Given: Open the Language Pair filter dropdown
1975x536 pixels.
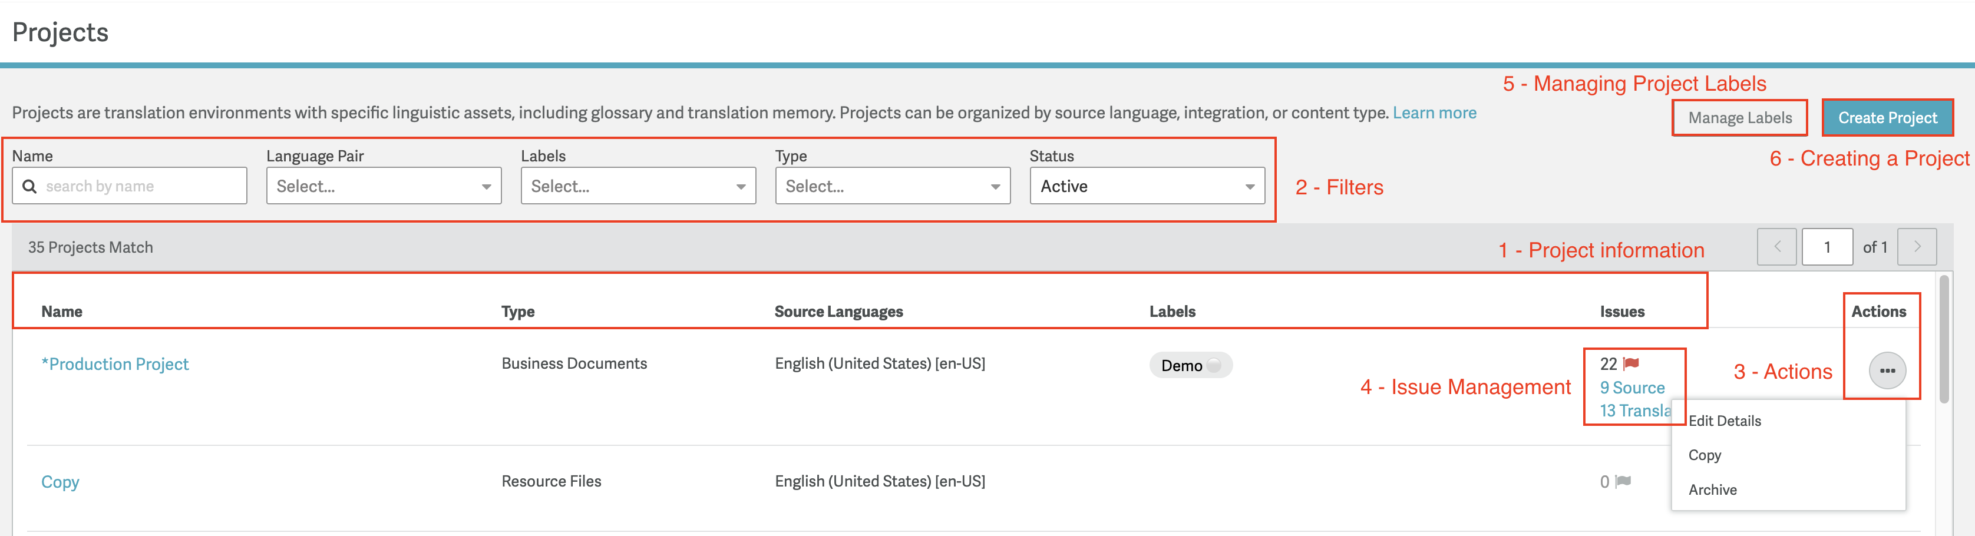Looking at the screenshot, I should (384, 186).
